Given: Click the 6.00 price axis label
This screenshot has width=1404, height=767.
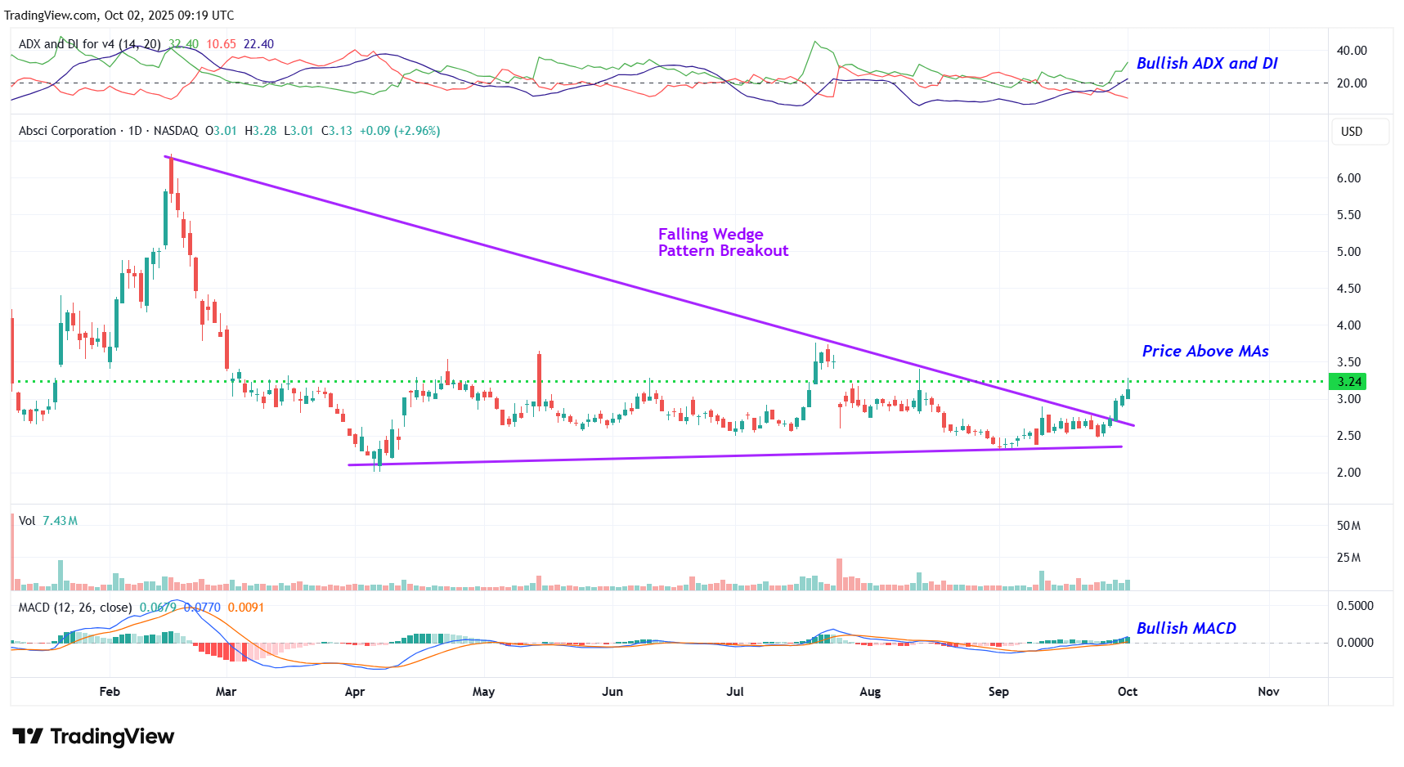Looking at the screenshot, I should [1348, 178].
